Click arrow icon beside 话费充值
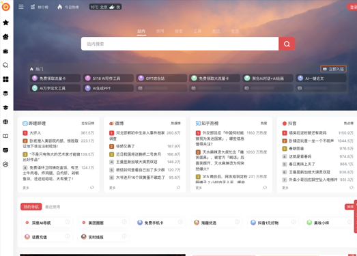This screenshot has height=256, width=357. tap(68, 236)
